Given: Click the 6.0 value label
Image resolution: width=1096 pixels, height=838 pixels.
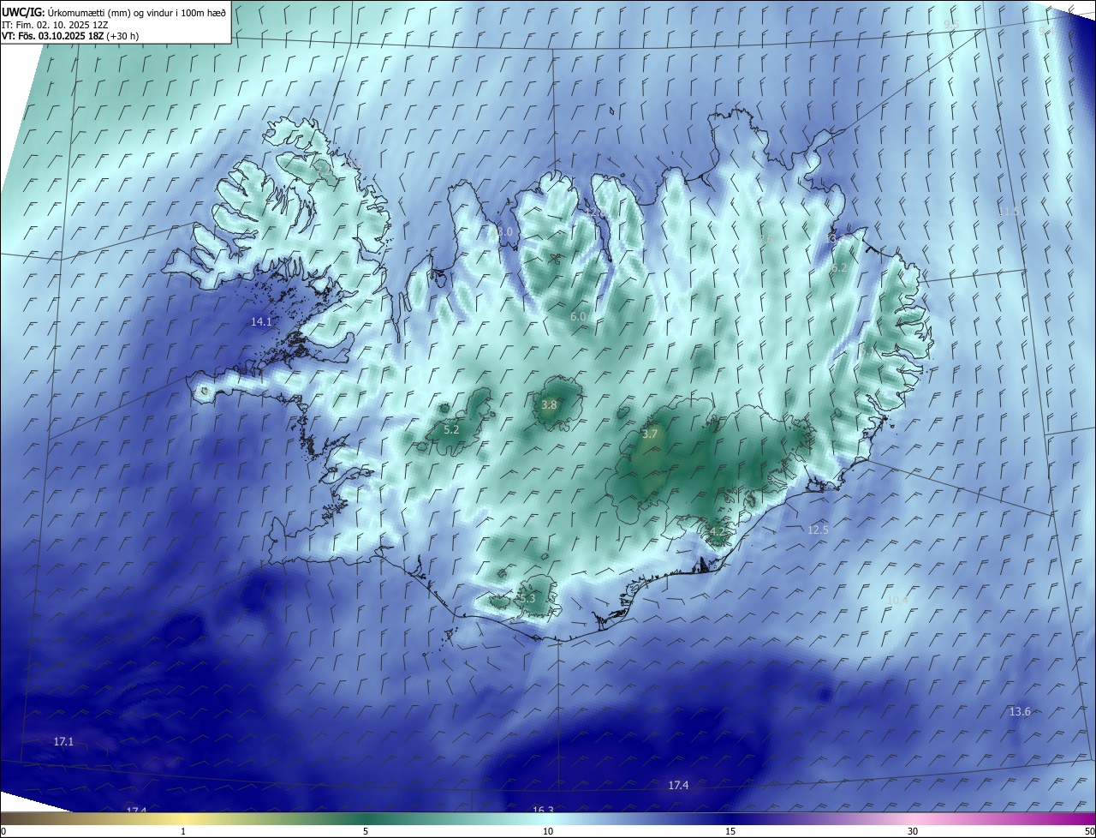Looking at the screenshot, I should point(578,317).
